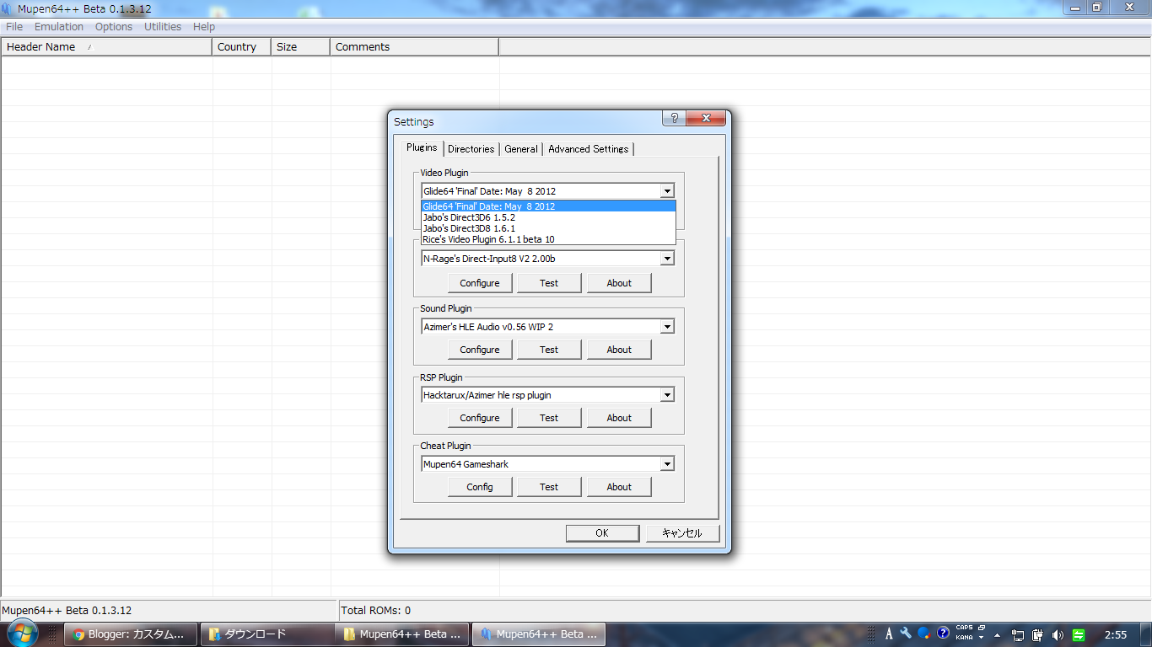This screenshot has width=1152, height=647.
Task: Open the ダウンロード folder taskbar item
Action: (x=266, y=634)
